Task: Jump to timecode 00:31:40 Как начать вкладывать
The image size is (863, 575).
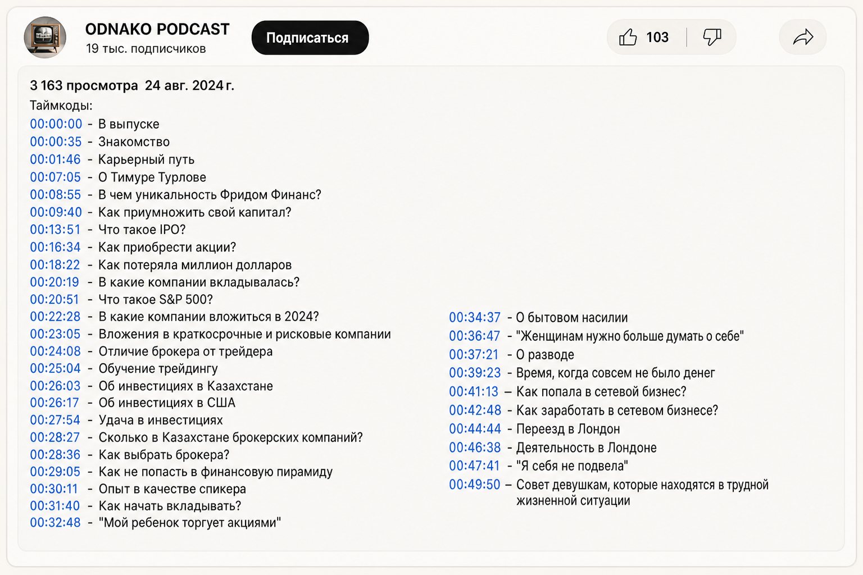Action: (x=55, y=506)
